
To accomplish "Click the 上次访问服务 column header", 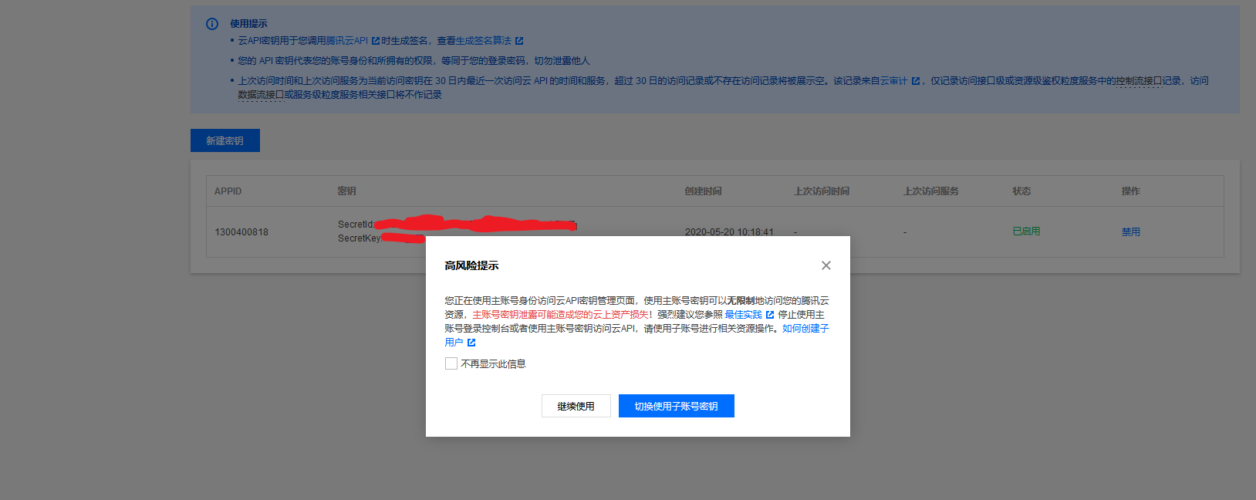I will (931, 191).
